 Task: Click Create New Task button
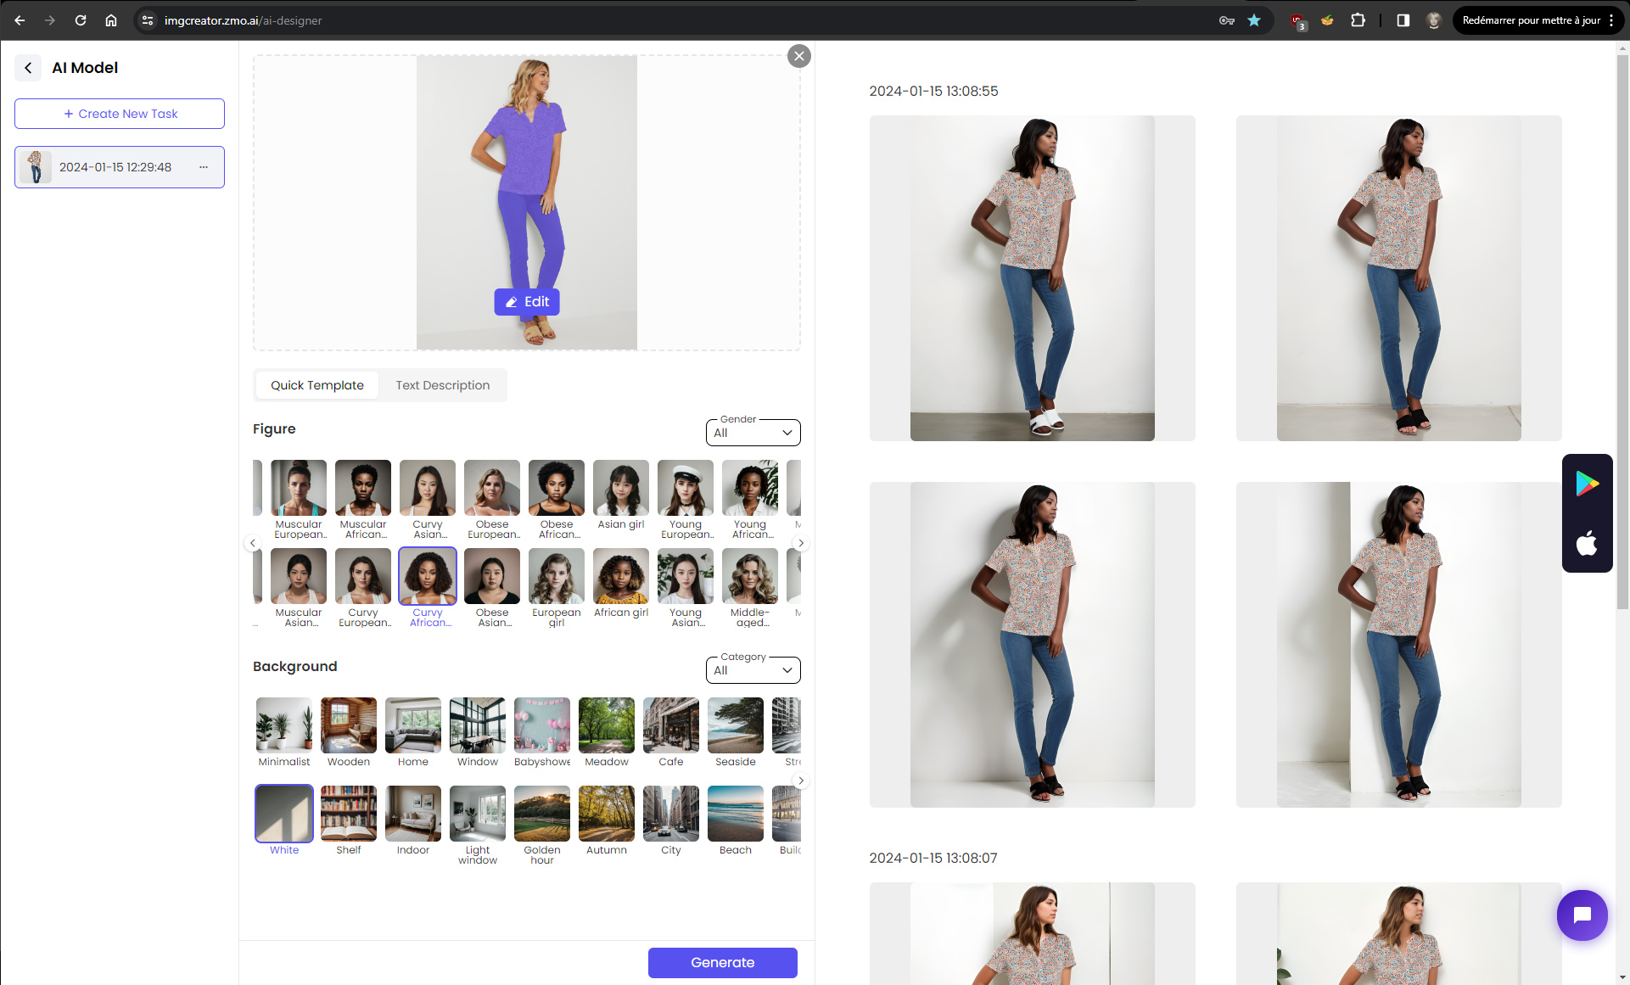point(120,114)
